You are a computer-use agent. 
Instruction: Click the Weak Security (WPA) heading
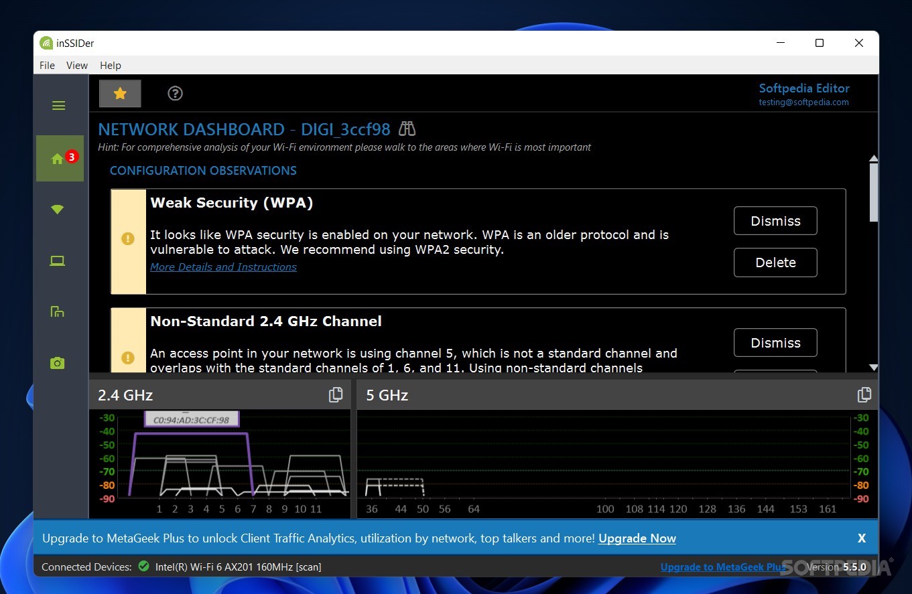click(232, 203)
